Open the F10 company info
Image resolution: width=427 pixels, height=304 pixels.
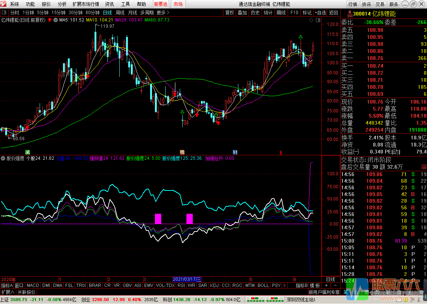[x=294, y=13]
